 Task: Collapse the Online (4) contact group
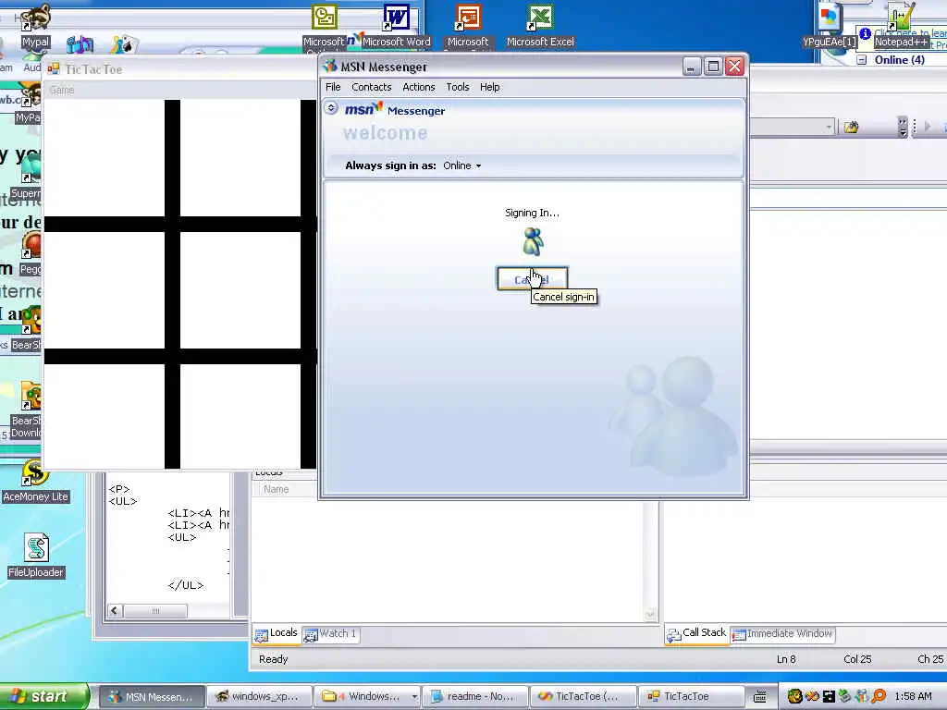862,60
